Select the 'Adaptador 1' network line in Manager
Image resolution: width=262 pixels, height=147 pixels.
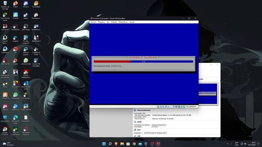click(x=150, y=133)
